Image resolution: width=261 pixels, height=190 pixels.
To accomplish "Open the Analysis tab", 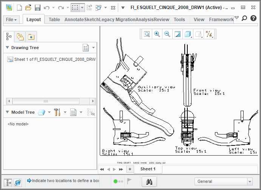I will pyautogui.click(x=145, y=20).
